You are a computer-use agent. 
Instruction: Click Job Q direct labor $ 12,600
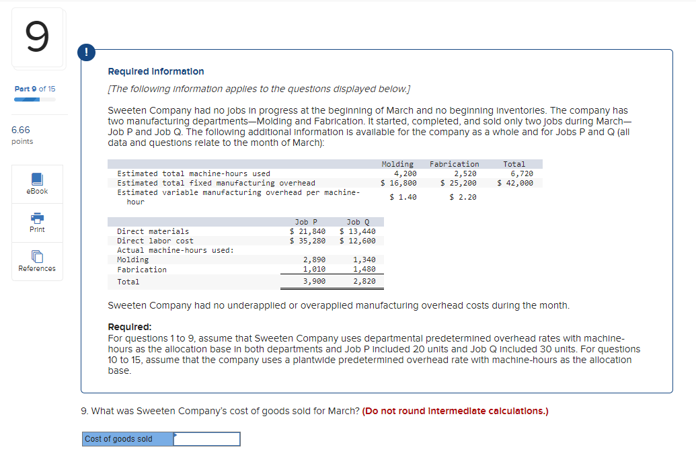tap(358, 241)
